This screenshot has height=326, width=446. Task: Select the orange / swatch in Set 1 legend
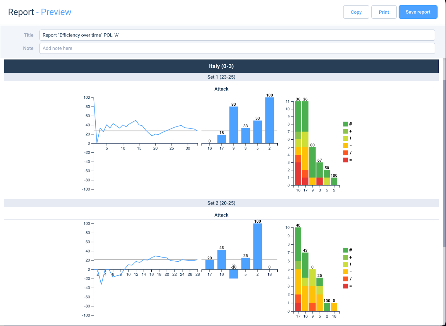[345, 153]
